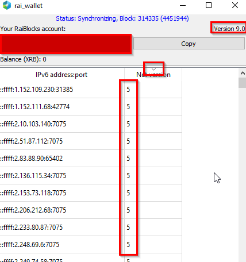246x262 pixels.
Task: Click net version 5 for 2.248.69.6 row
Action: [x=128, y=245]
